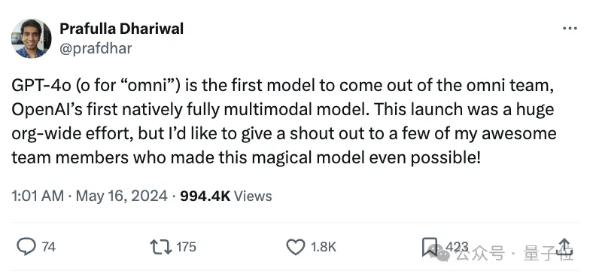Bookmark the tweet with bookmark icon

[x=429, y=247]
